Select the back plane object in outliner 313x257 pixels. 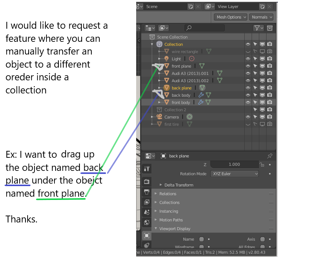click(182, 88)
